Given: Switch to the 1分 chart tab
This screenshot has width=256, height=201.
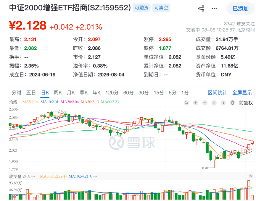Looking at the screenshot, I should (185, 93).
